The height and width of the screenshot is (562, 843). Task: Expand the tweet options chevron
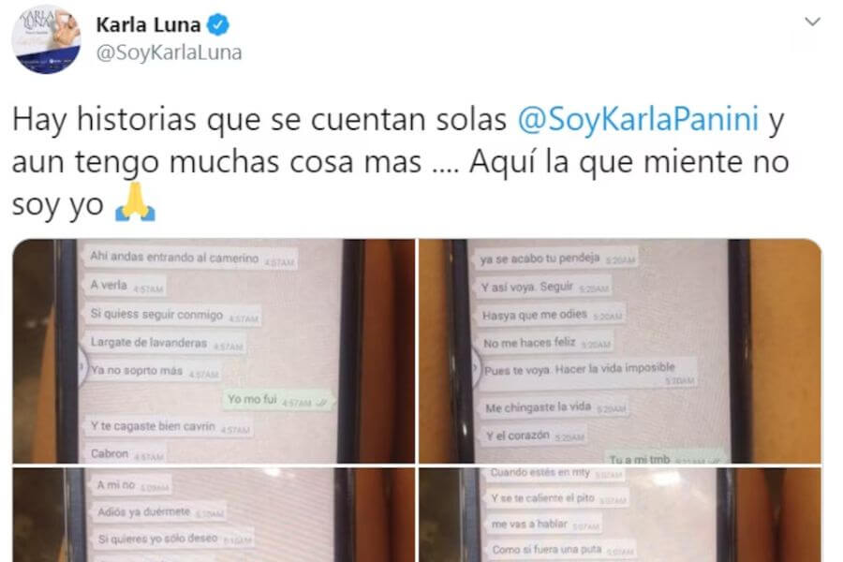pos(812,22)
